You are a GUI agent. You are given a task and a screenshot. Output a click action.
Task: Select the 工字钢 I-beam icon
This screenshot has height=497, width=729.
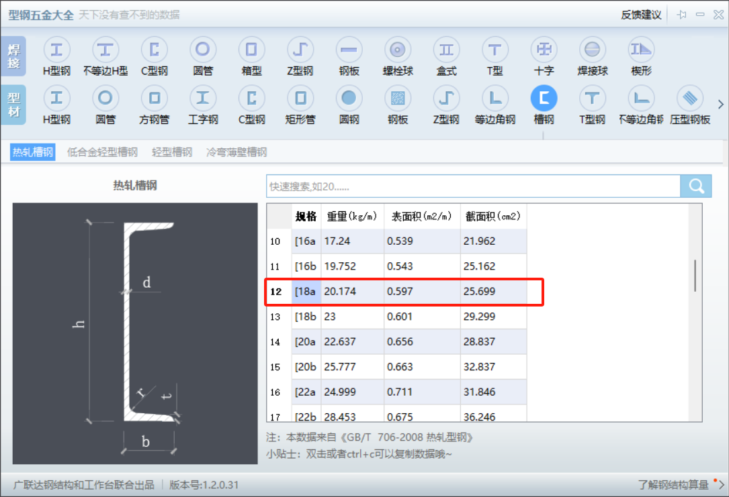(203, 98)
